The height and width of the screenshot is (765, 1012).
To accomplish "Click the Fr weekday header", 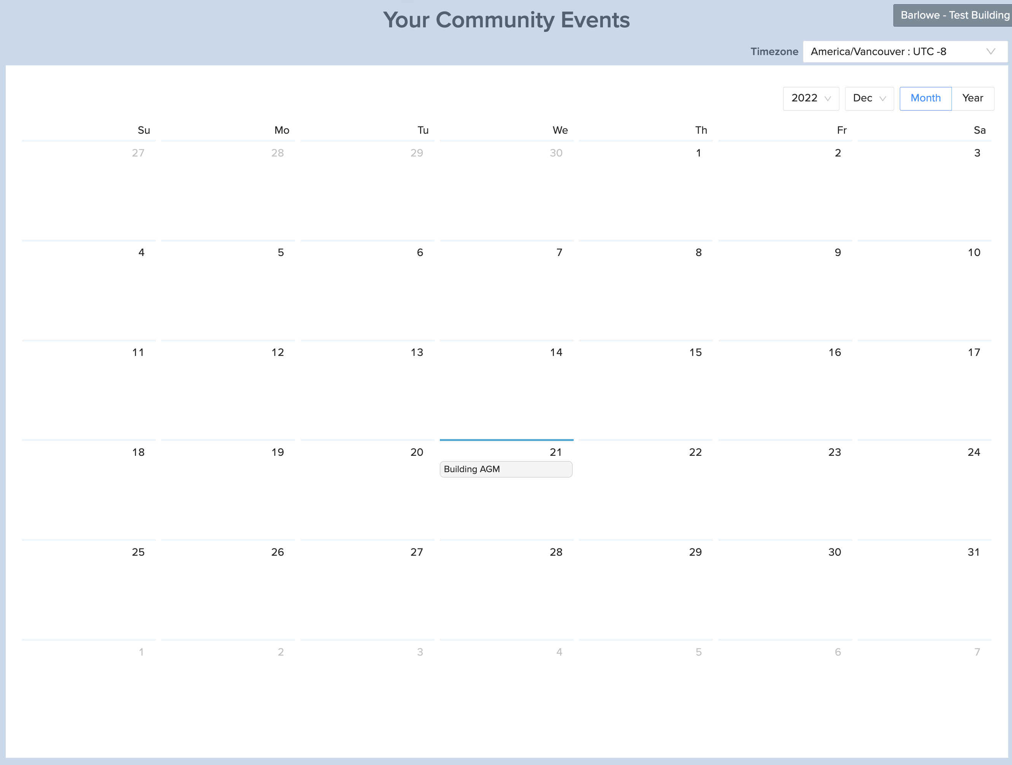I will pyautogui.click(x=841, y=130).
